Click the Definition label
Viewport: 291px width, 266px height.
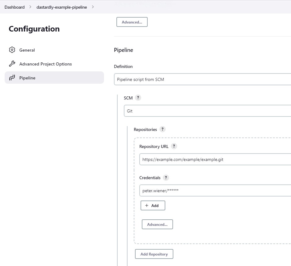[x=123, y=66]
